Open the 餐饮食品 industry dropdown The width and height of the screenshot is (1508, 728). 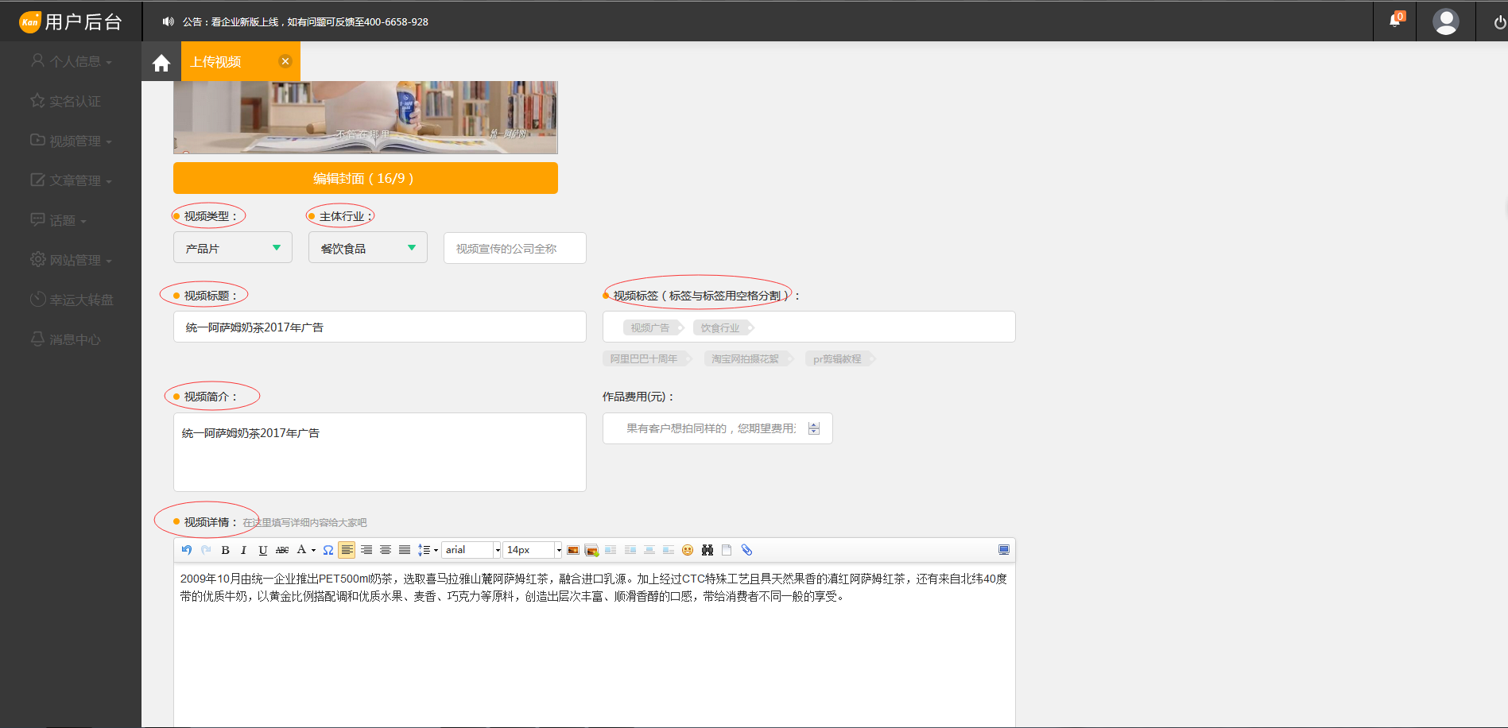(368, 248)
